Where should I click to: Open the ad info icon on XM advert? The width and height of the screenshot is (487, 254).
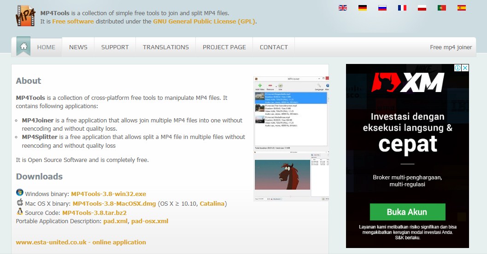pos(458,68)
